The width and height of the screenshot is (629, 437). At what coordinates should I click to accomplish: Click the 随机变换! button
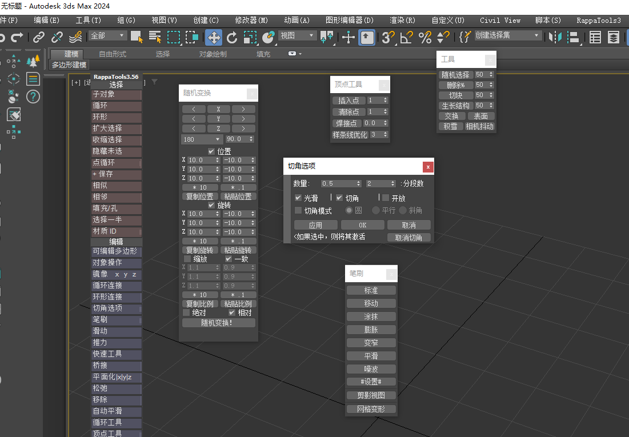(x=219, y=323)
